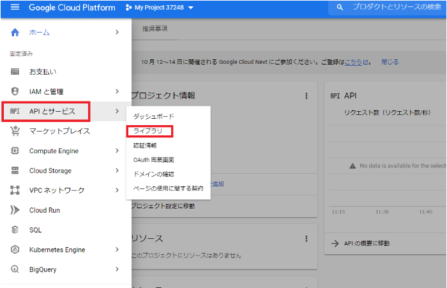Click the リクエスト数 chart heading

387,112
